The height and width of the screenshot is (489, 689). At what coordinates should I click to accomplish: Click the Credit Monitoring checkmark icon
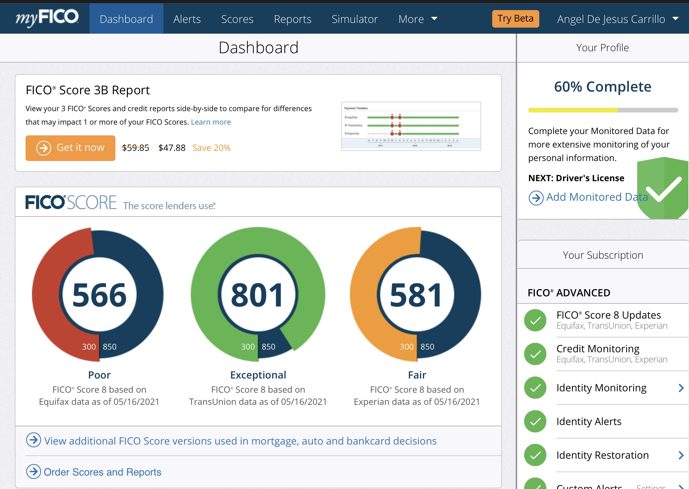pos(535,354)
